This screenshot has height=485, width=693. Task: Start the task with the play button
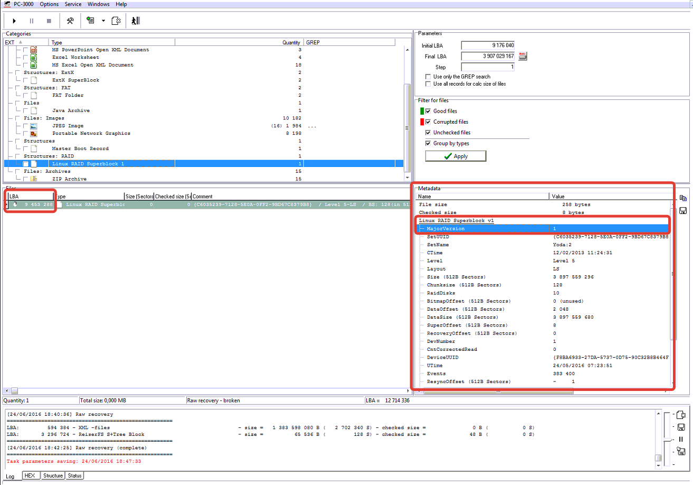[14, 21]
